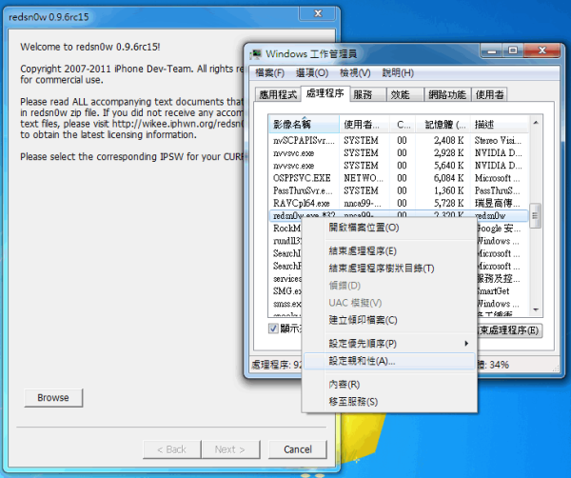Switch to the 應用程式 tab

[x=278, y=94]
